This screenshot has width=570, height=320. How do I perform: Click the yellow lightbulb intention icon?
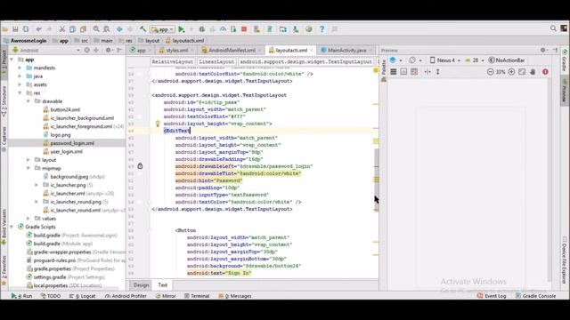[x=158, y=124]
